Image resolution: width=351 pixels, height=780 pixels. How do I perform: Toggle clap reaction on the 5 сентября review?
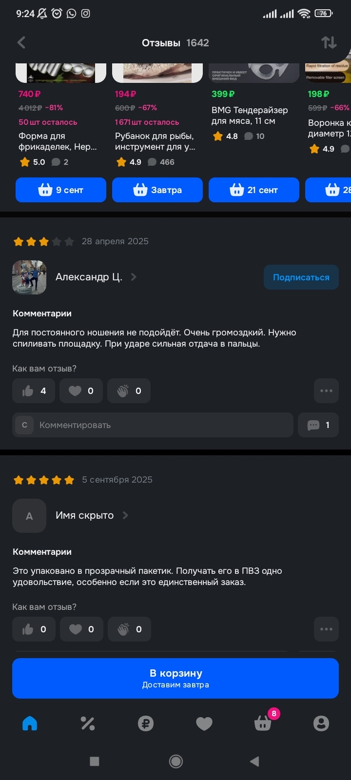(129, 629)
